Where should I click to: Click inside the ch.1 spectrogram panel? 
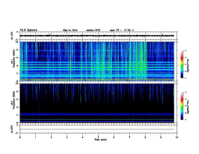coord(97,61)
